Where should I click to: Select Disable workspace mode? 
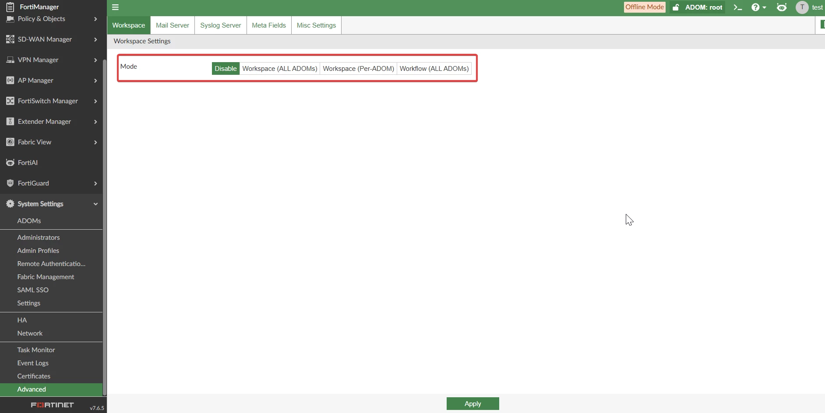(x=226, y=69)
